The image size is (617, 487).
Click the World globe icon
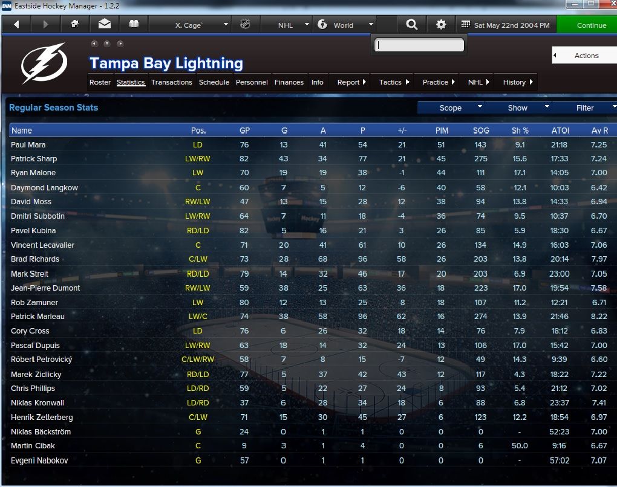(x=322, y=25)
